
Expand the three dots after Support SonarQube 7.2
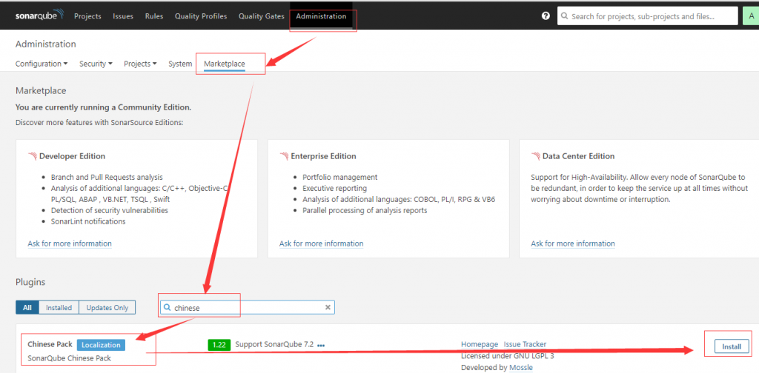[x=320, y=346]
